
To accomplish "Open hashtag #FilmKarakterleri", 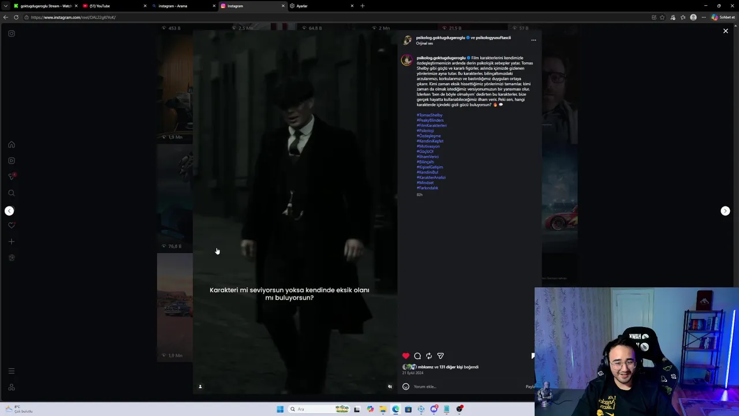I will pos(432,125).
